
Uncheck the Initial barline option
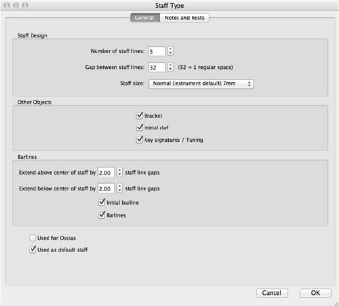click(x=102, y=202)
